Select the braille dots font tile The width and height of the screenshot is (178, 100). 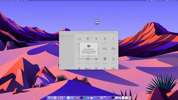(79, 59)
